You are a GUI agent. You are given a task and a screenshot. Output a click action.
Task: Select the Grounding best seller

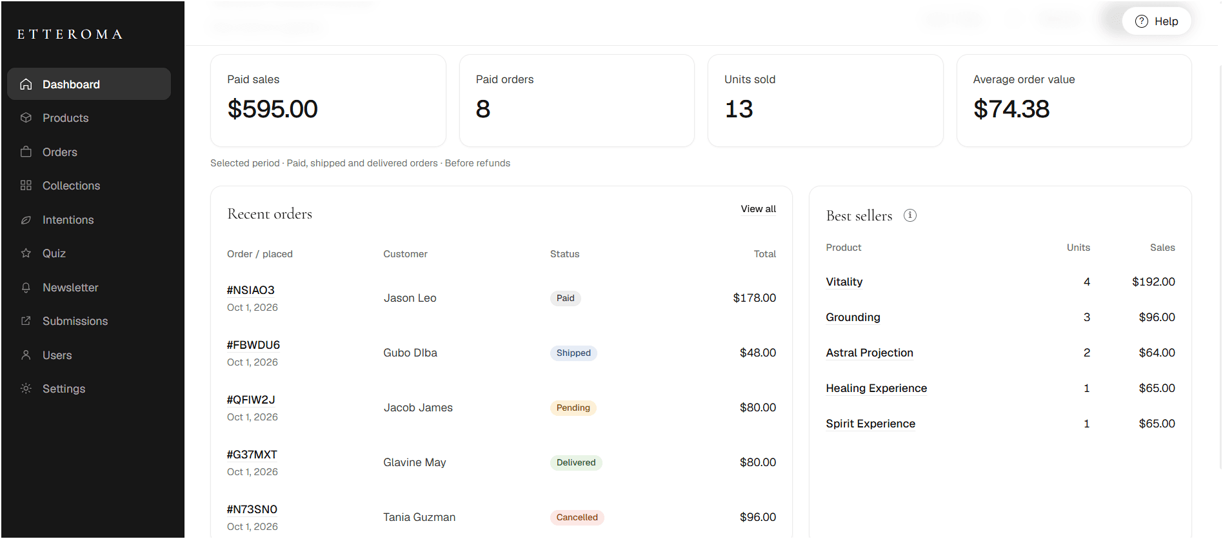coord(853,317)
